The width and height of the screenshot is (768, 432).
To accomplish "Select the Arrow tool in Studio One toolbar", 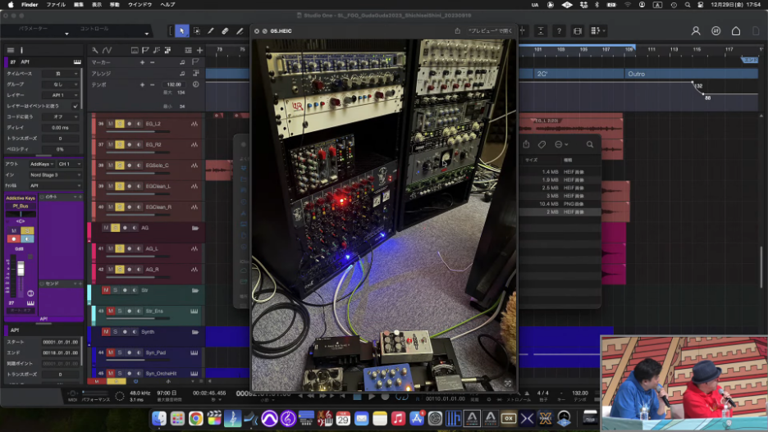I will 181,31.
